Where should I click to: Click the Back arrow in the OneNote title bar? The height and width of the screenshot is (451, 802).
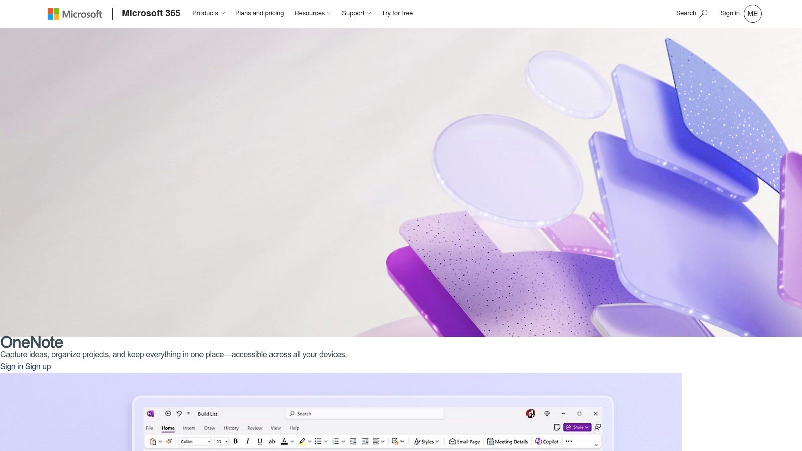pyautogui.click(x=168, y=413)
